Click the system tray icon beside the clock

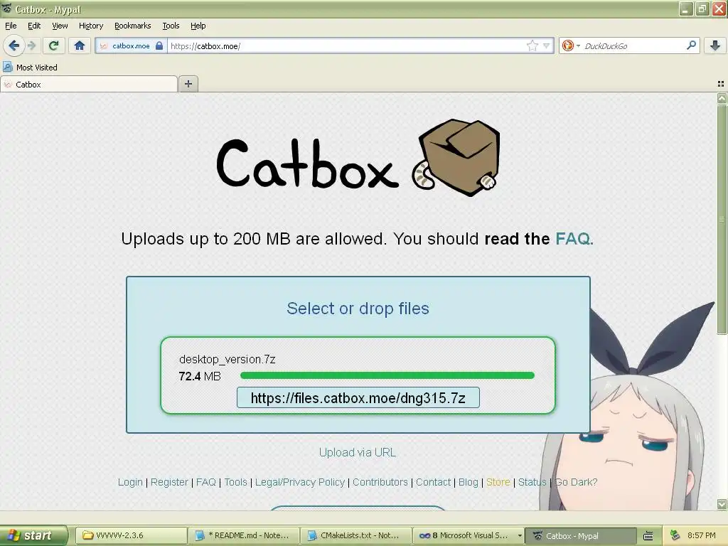(675, 535)
